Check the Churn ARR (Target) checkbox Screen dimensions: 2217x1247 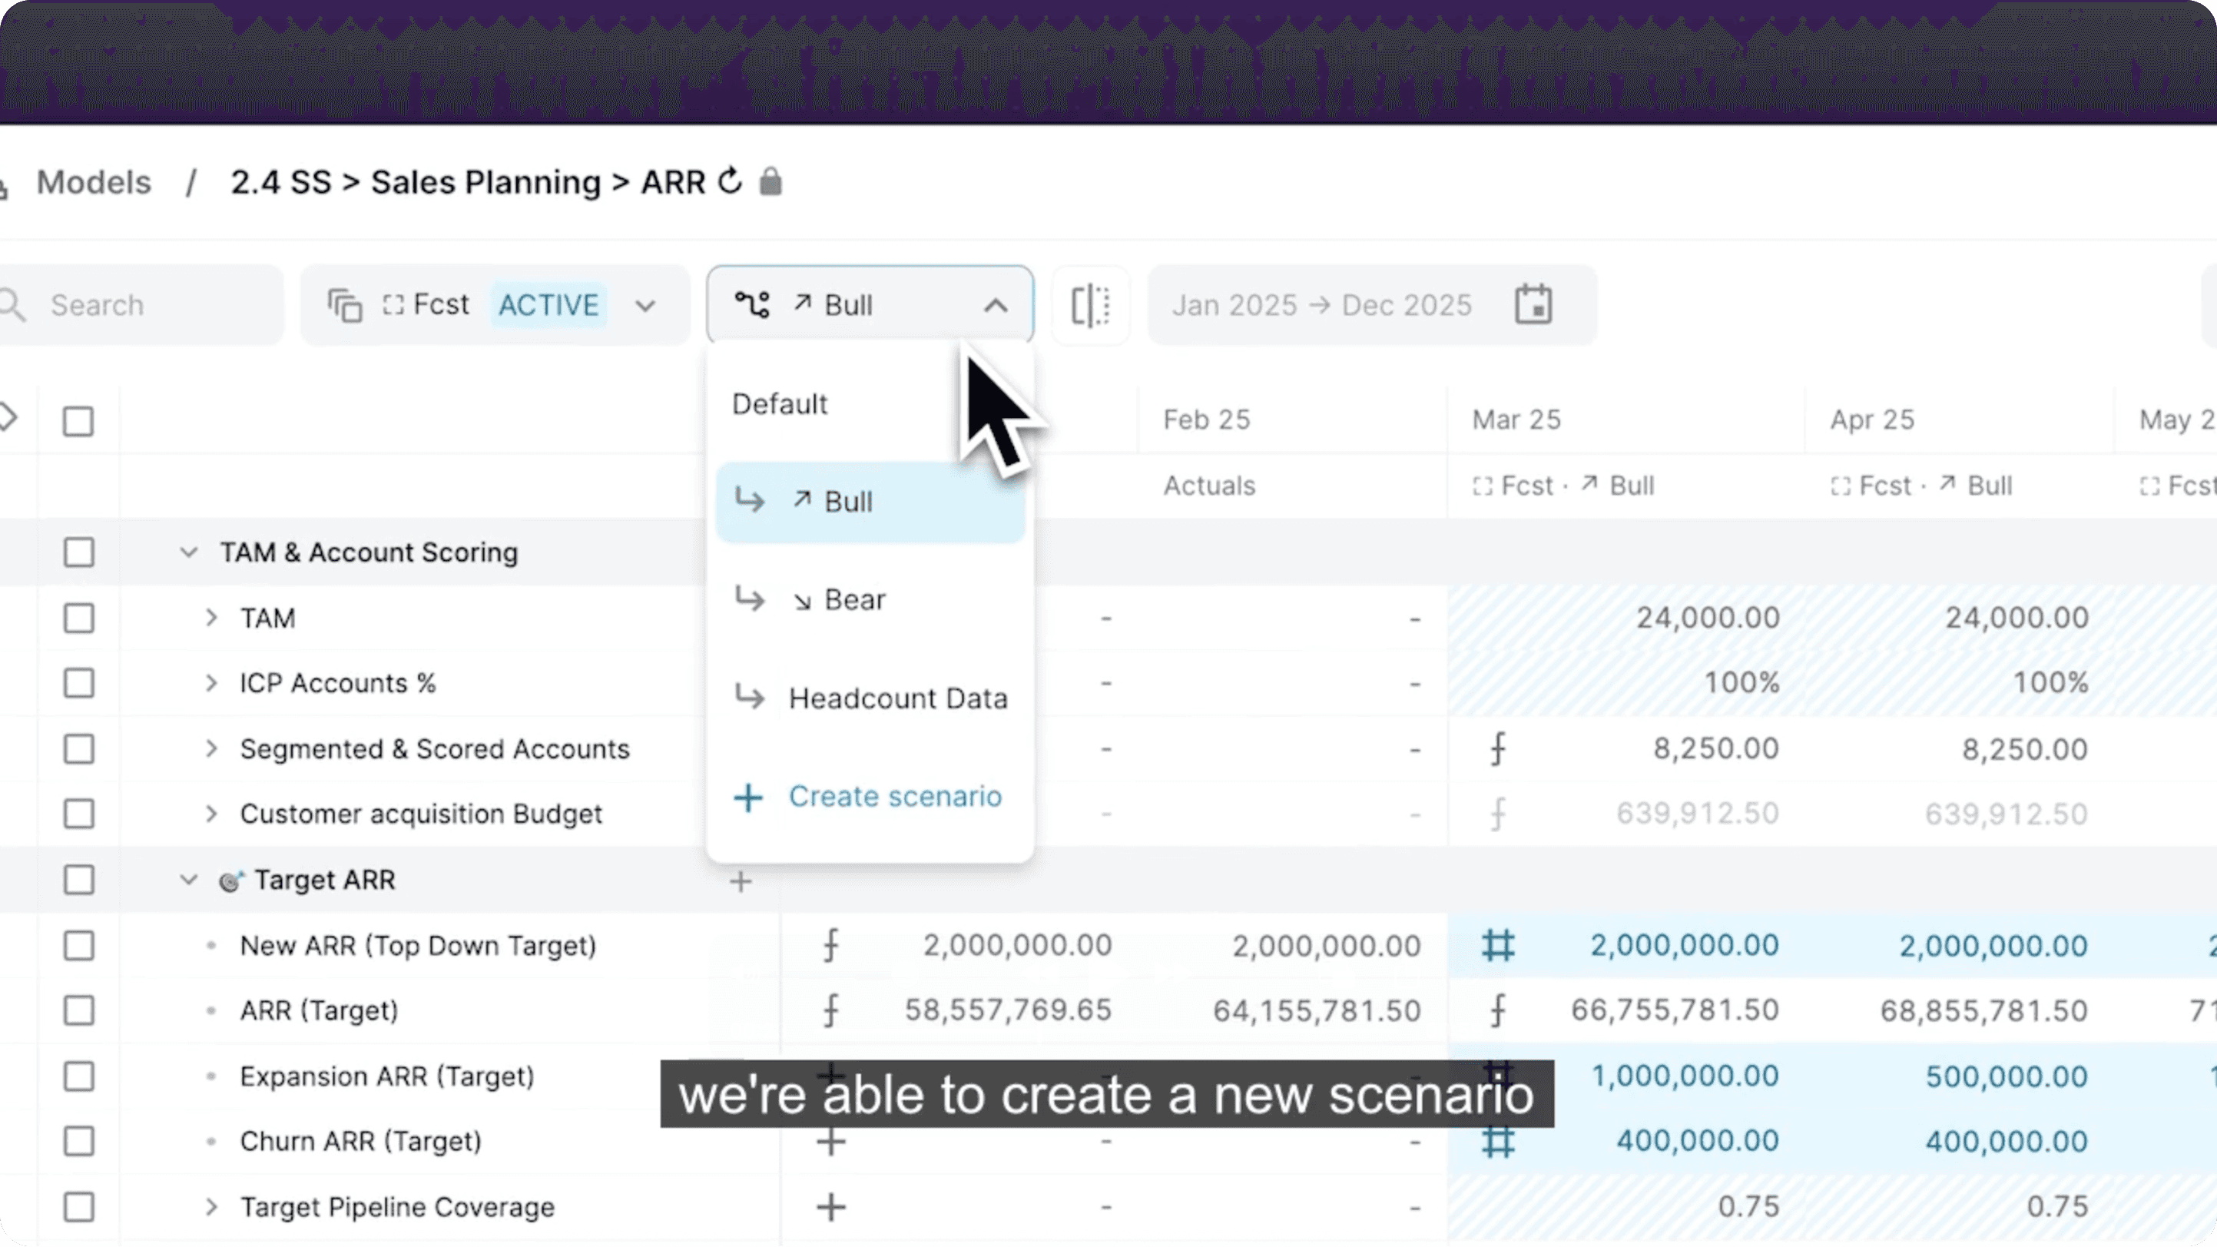click(78, 1142)
